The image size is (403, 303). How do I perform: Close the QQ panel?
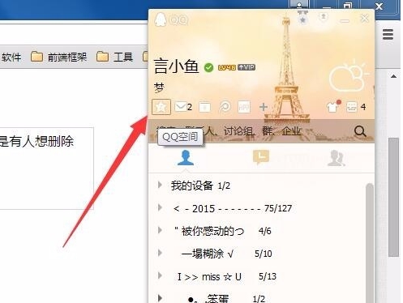(x=365, y=19)
